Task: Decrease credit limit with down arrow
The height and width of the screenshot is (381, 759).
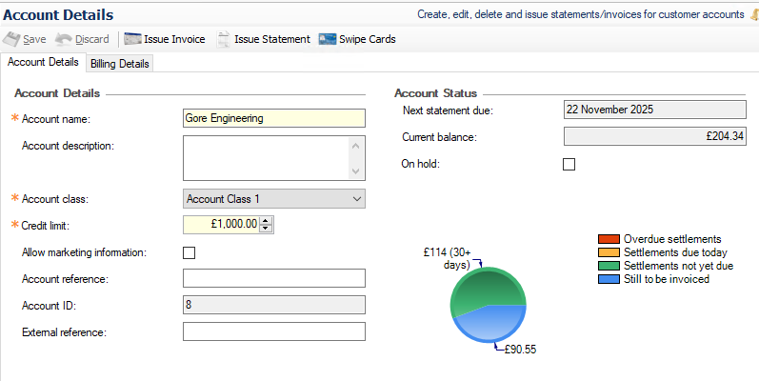Action: (266, 229)
